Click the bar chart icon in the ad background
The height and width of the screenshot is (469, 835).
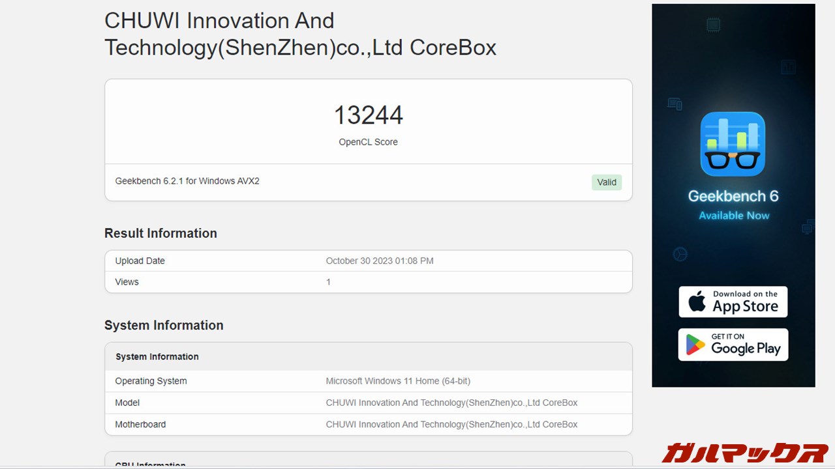click(x=788, y=66)
